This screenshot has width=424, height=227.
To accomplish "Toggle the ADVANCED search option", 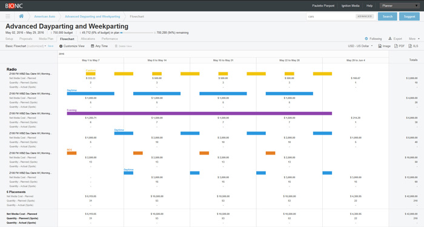I will 365,16.
